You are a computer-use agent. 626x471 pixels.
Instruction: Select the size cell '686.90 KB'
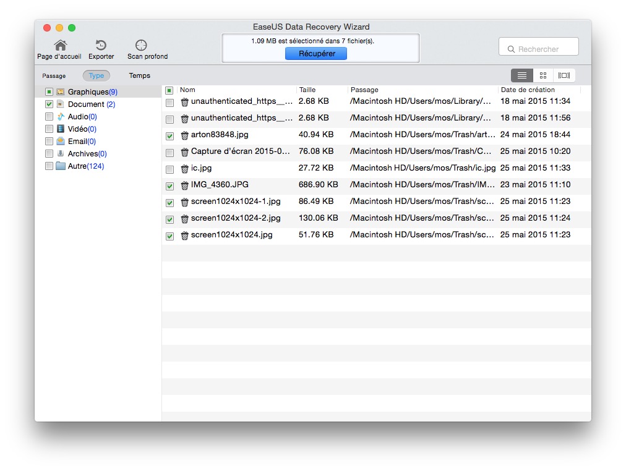point(318,185)
